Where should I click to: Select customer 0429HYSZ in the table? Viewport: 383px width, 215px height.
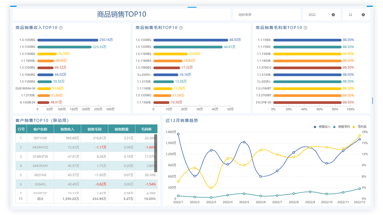pyautogui.click(x=41, y=147)
